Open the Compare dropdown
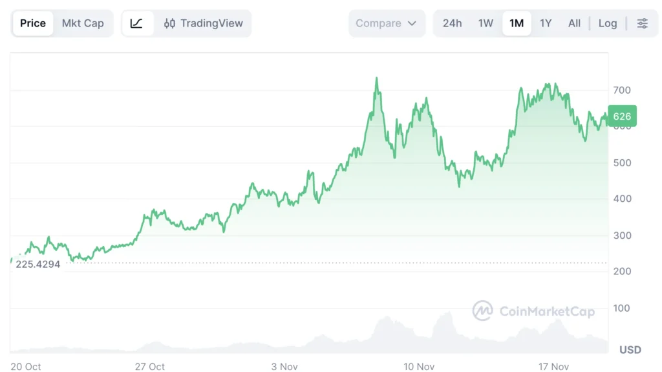662x372 pixels. click(x=387, y=23)
